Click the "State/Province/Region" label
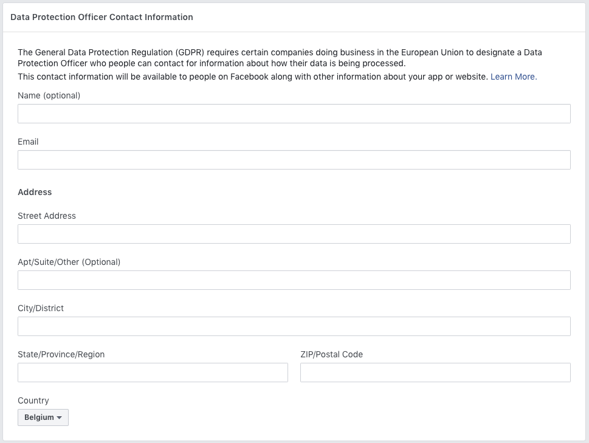This screenshot has width=589, height=443. [61, 354]
